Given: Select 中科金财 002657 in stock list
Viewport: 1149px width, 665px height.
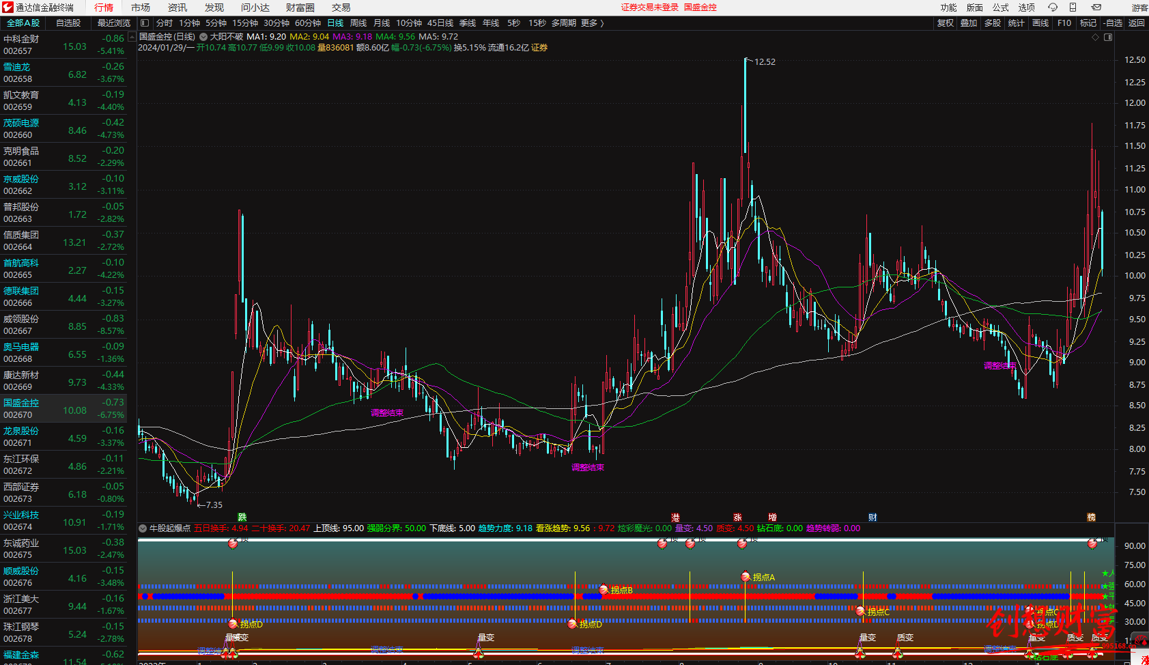Looking at the screenshot, I should 63,45.
